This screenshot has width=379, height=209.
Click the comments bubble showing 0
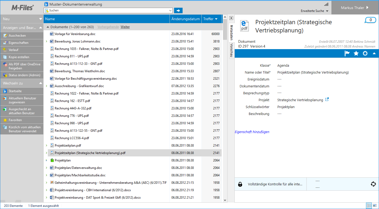coord(370,20)
